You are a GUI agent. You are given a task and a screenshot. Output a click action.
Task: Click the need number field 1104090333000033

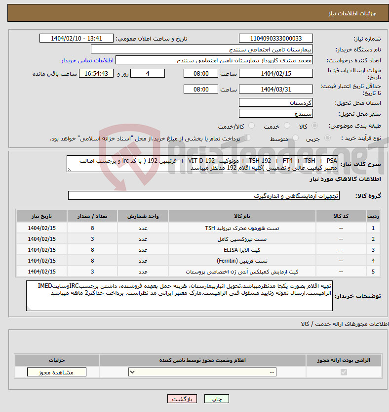pos(275,39)
